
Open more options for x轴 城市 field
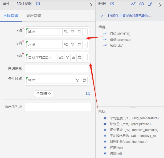[85, 32]
